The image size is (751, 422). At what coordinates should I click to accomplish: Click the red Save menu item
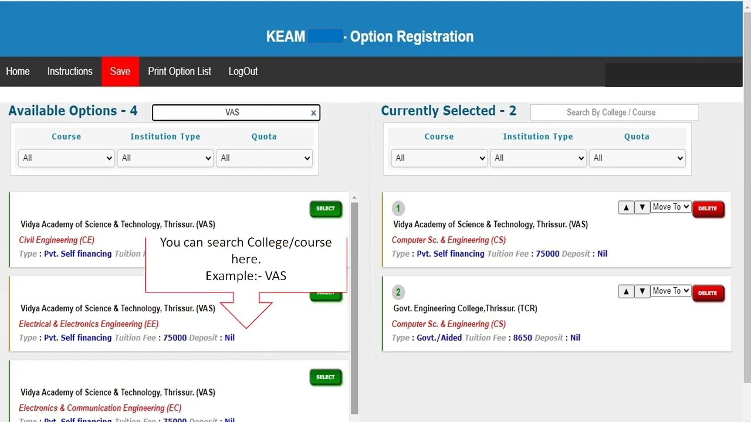(x=120, y=72)
